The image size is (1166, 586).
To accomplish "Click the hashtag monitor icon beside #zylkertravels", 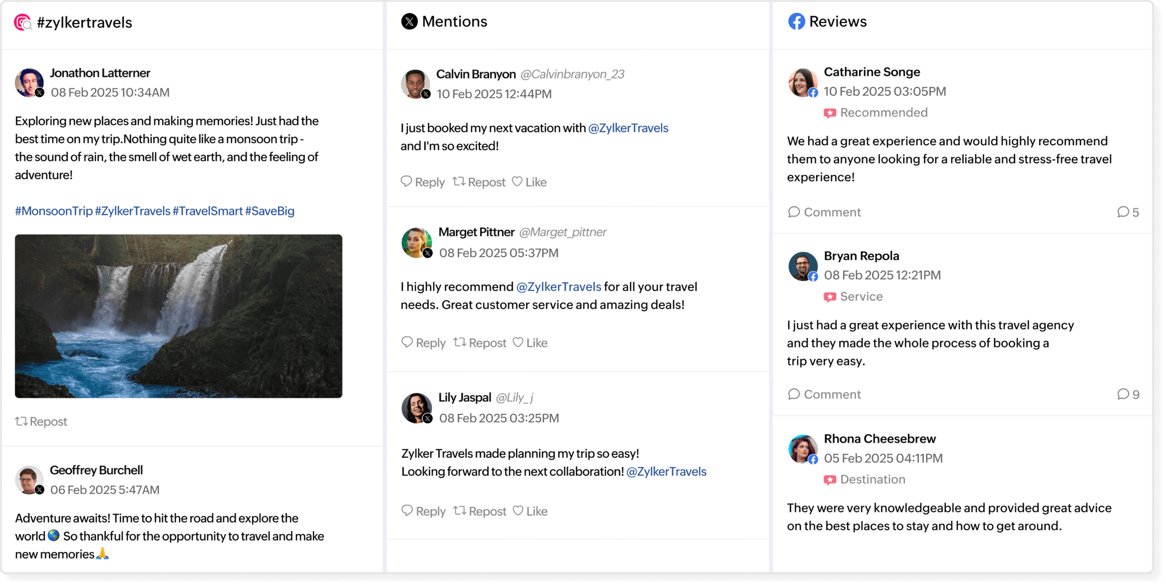I will pos(22,22).
